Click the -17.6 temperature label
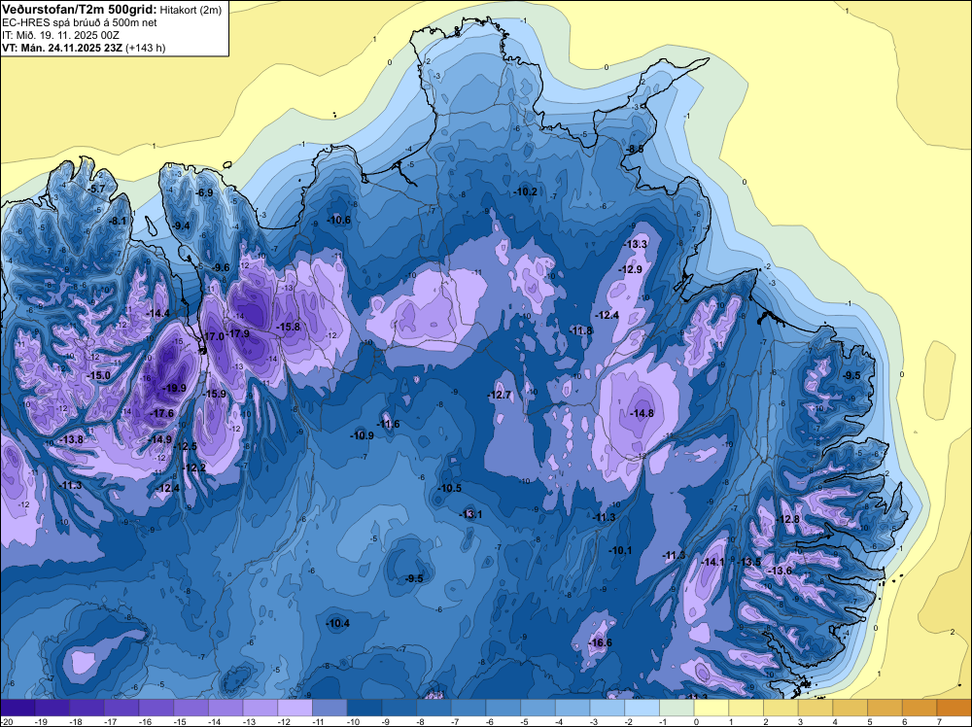Screen dimensions: 972x727 [x=162, y=413]
